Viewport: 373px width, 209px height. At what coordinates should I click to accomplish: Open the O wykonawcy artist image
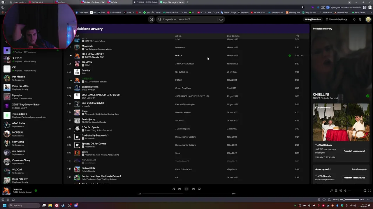[x=341, y=122]
